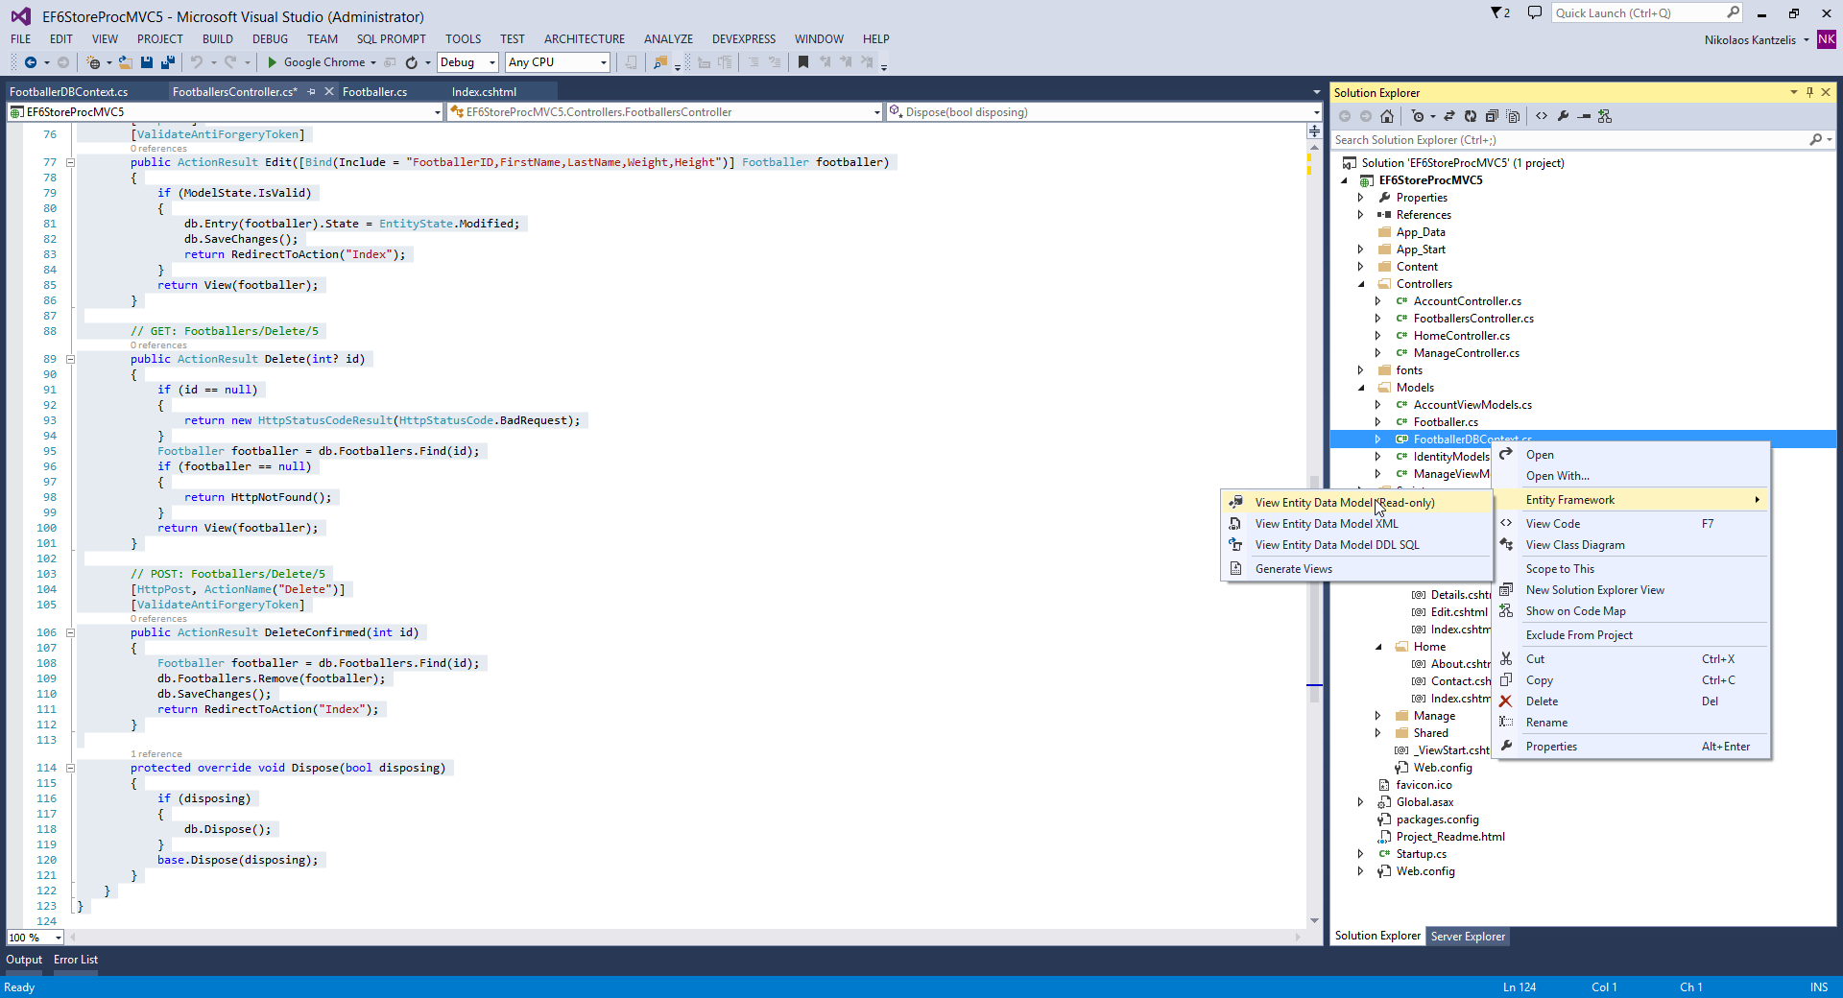The image size is (1843, 998).
Task: Click the Bookmark toolbar icon
Action: pos(803,62)
